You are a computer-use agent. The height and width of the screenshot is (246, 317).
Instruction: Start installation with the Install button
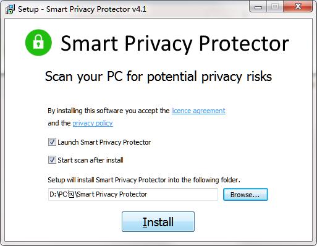point(158,221)
